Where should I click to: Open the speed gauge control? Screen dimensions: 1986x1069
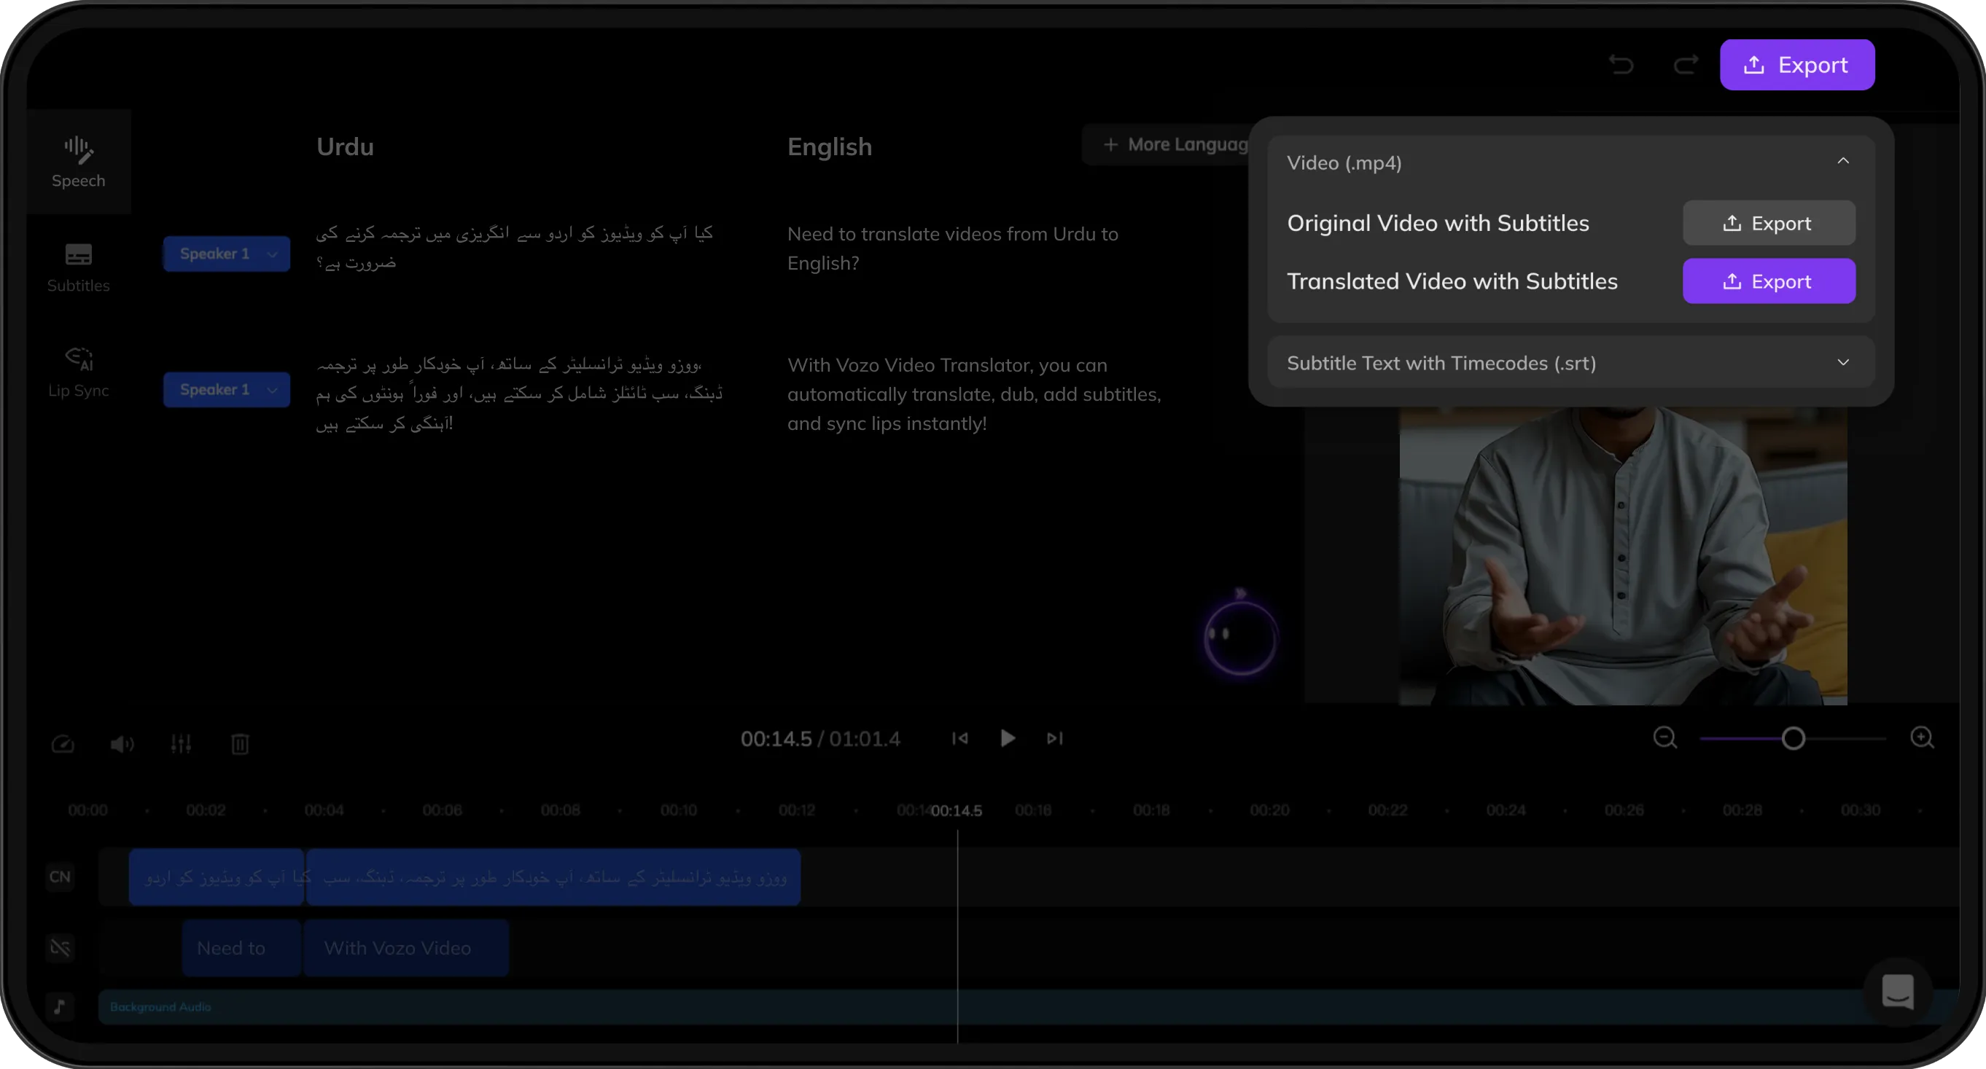(63, 744)
